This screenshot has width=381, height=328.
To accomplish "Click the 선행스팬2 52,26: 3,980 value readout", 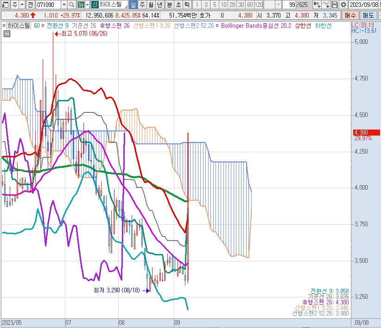I will [320, 313].
